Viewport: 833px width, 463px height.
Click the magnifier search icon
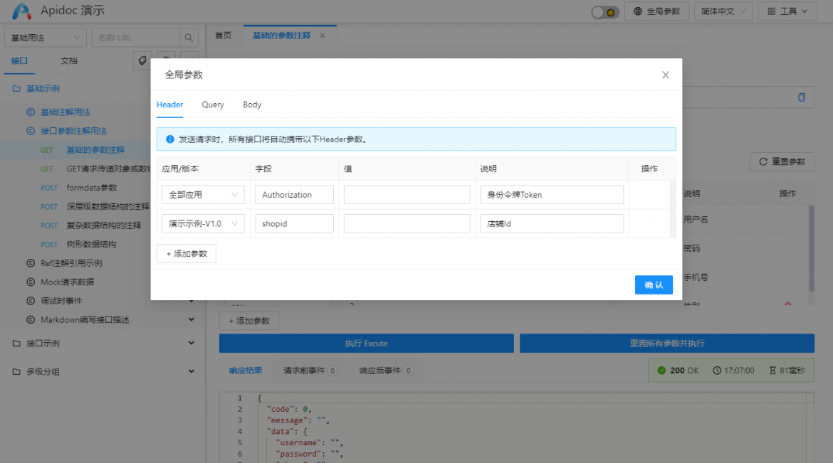[189, 38]
